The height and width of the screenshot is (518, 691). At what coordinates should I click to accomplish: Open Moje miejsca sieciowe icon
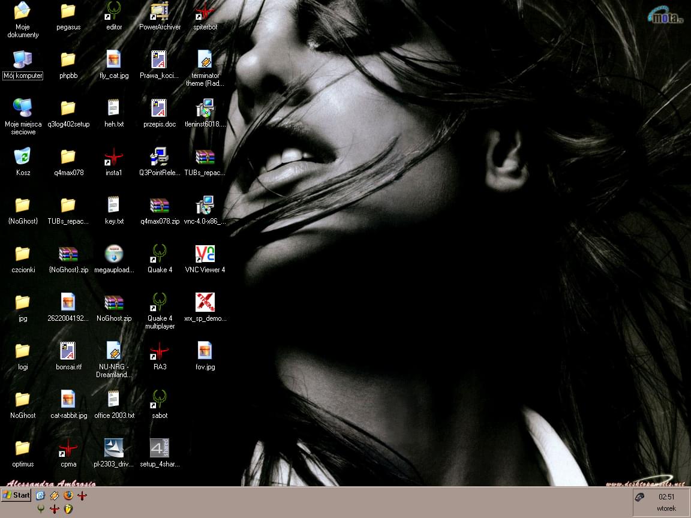pos(23,109)
